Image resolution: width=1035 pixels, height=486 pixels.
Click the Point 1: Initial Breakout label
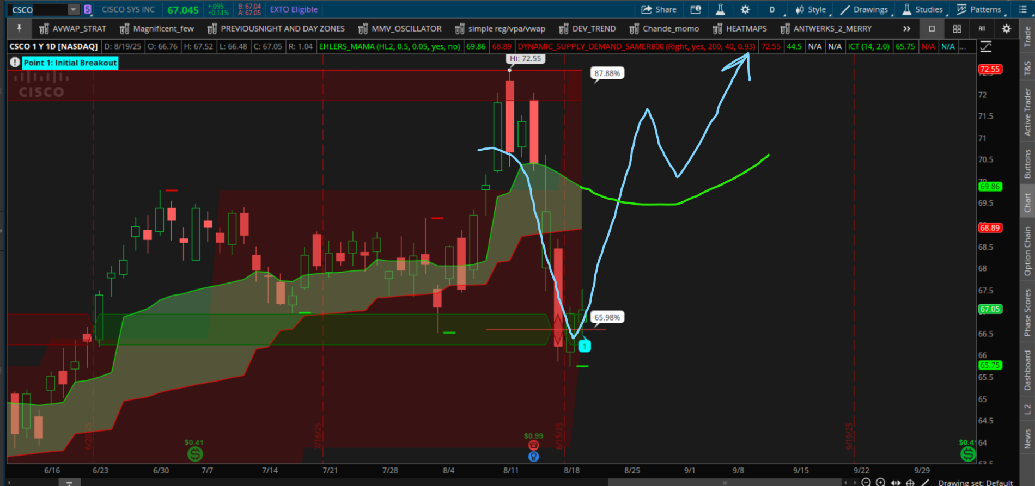tap(70, 63)
